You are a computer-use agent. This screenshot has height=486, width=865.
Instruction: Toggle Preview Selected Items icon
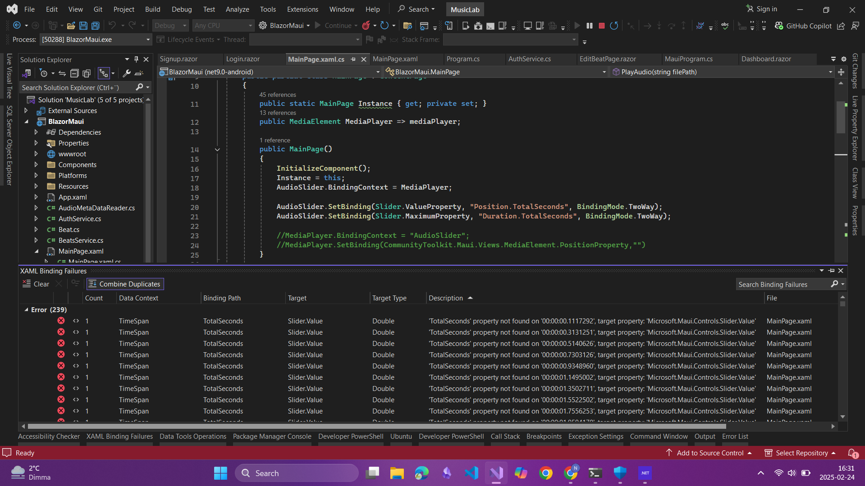pos(139,73)
